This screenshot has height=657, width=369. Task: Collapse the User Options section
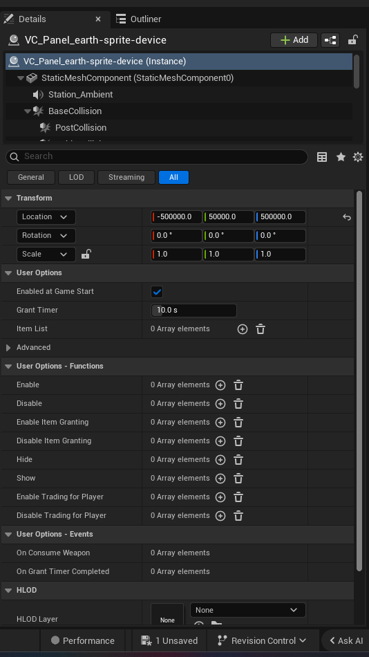pos(8,272)
